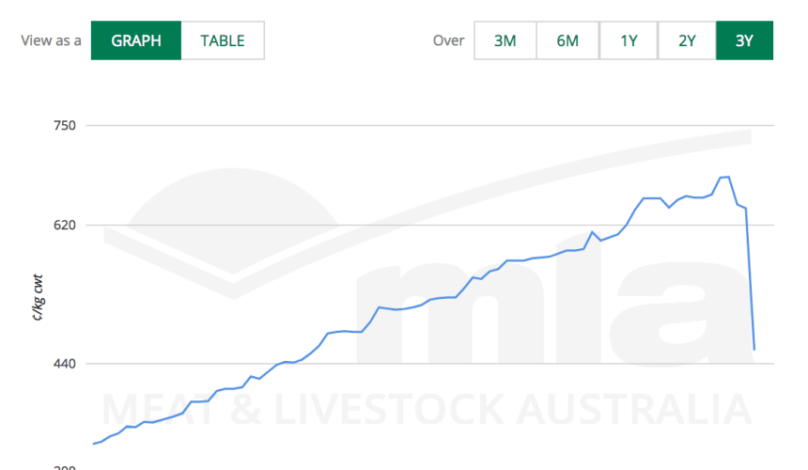This screenshot has height=470, width=808.
Task: Switch to the TABLE view
Action: [223, 40]
